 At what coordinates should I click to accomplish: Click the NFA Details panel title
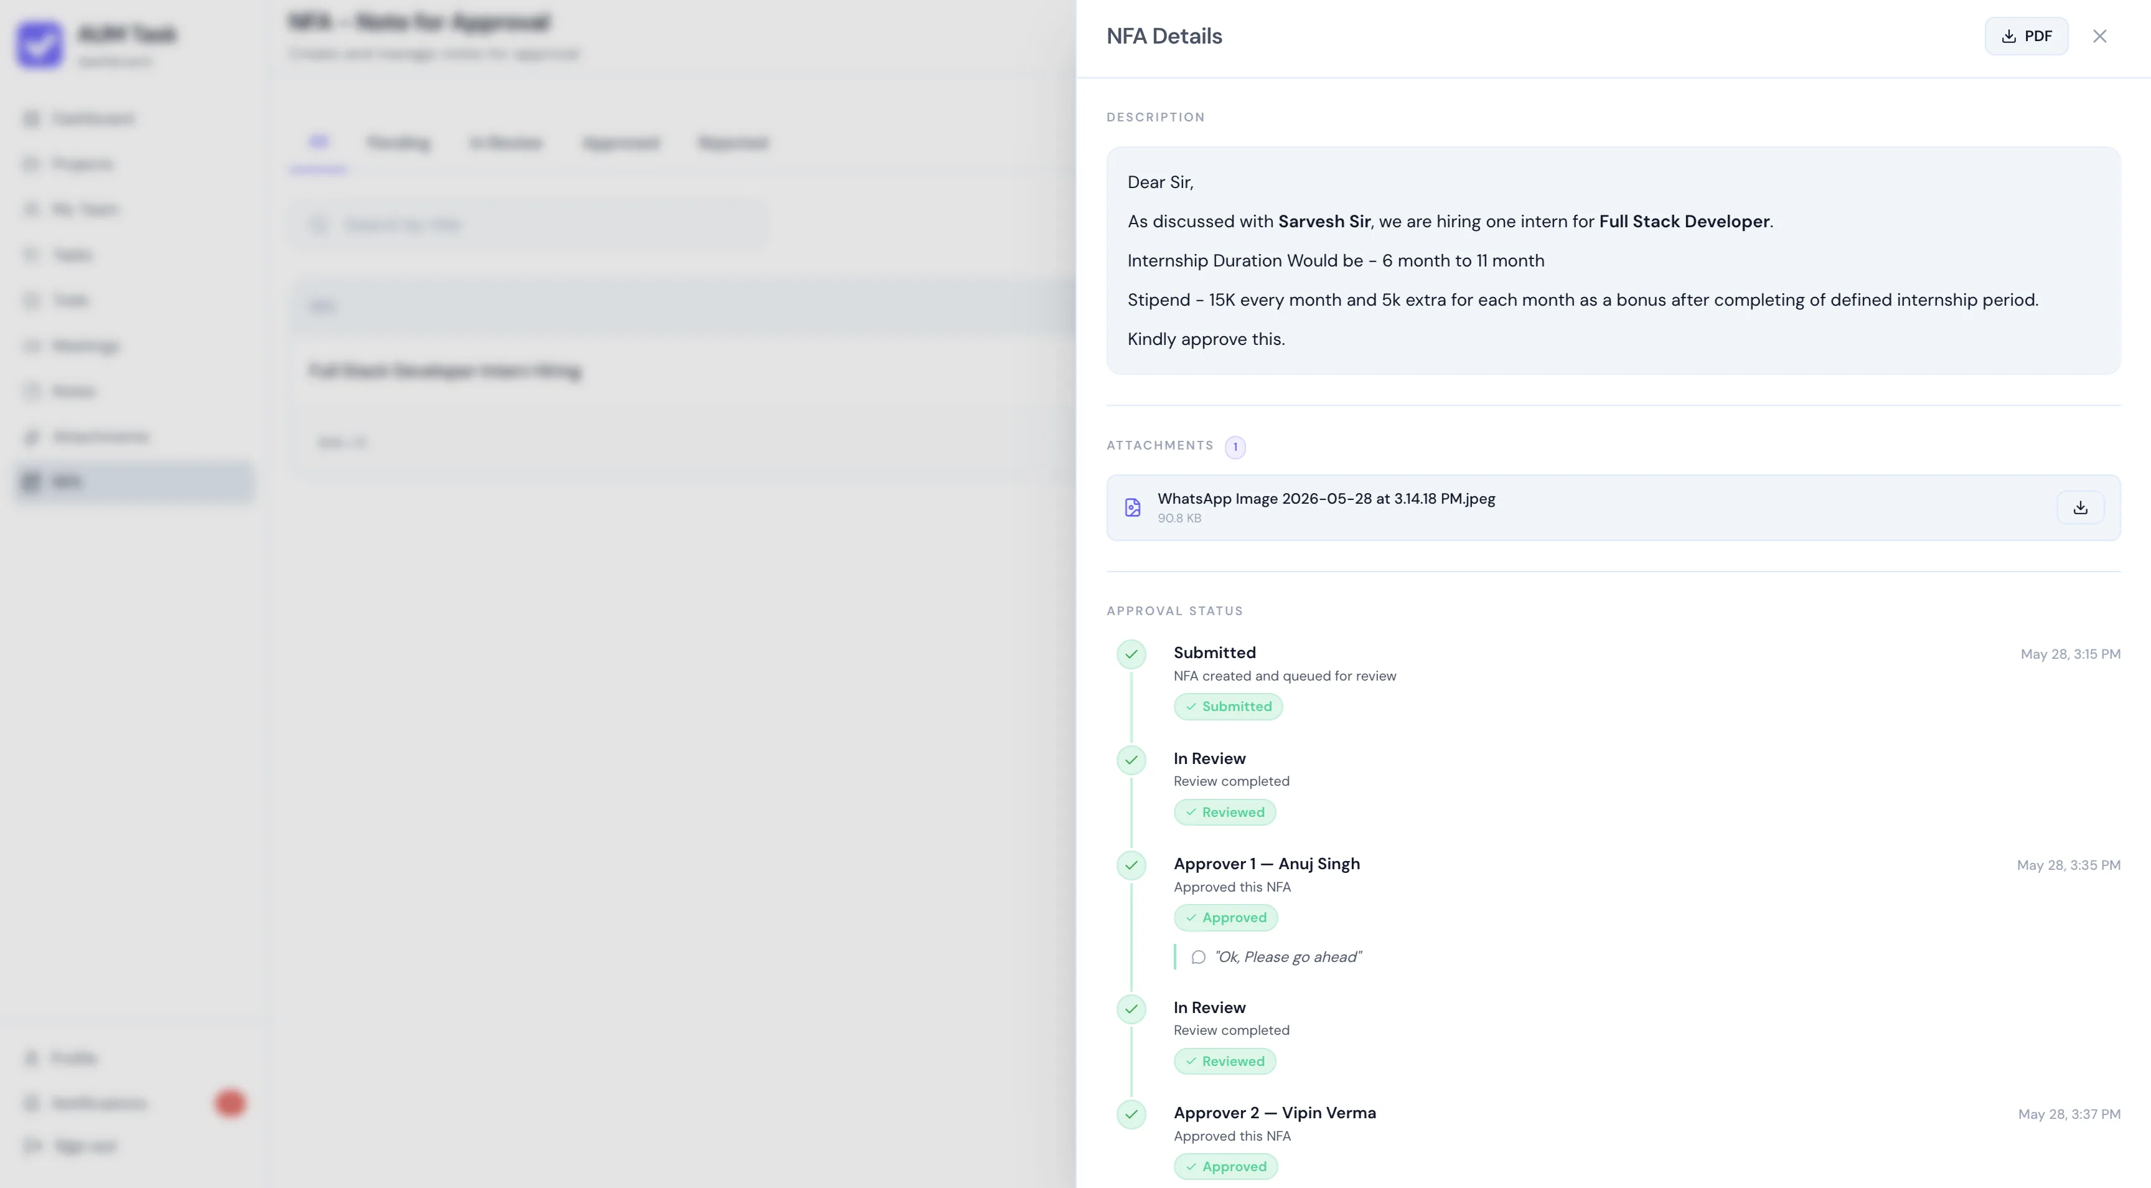point(1164,36)
